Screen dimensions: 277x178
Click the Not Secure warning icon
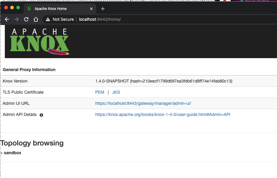click(48, 19)
